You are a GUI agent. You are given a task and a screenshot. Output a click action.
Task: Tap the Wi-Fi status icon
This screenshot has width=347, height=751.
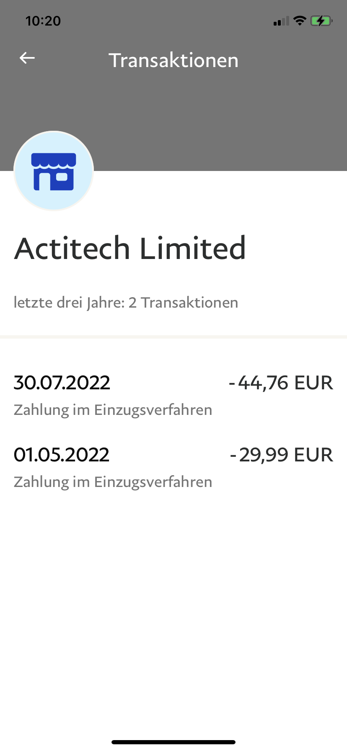[x=300, y=21]
